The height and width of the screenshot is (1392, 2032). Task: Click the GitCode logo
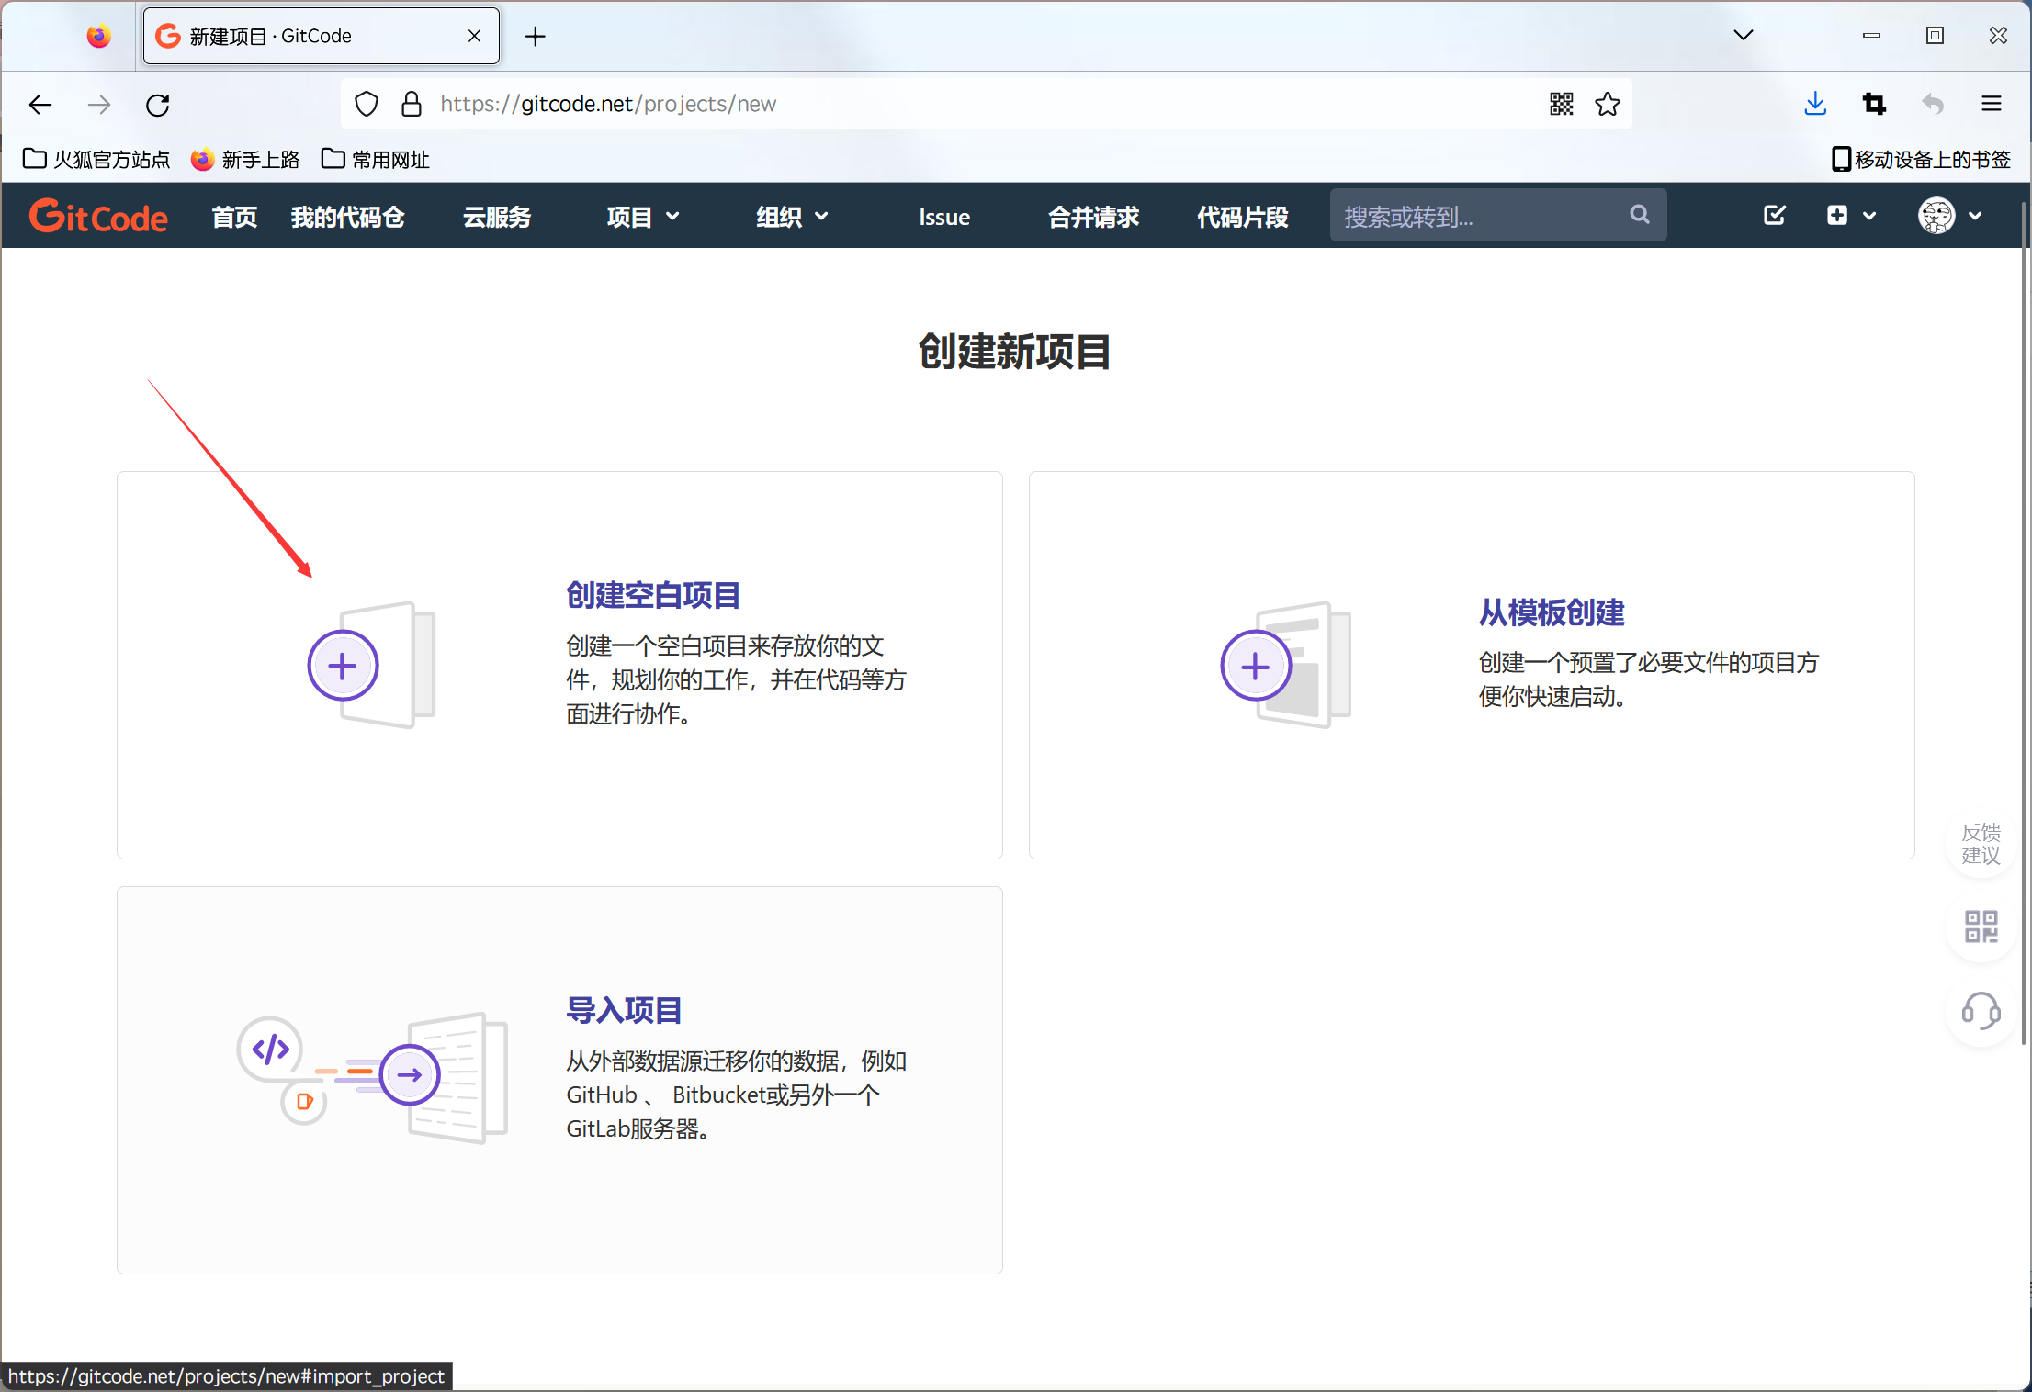click(x=98, y=215)
